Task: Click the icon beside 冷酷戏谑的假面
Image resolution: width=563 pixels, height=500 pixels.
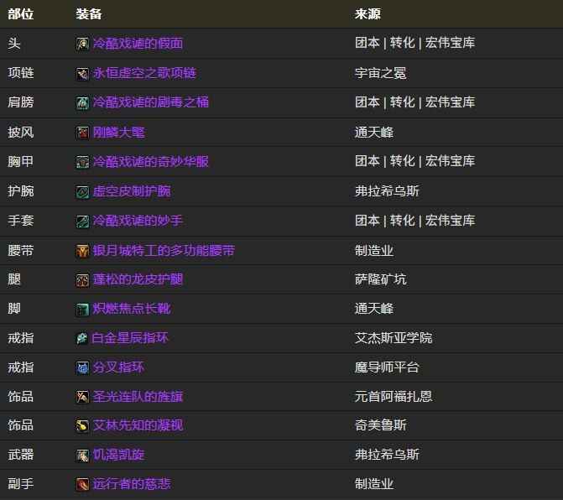Action: coord(82,44)
